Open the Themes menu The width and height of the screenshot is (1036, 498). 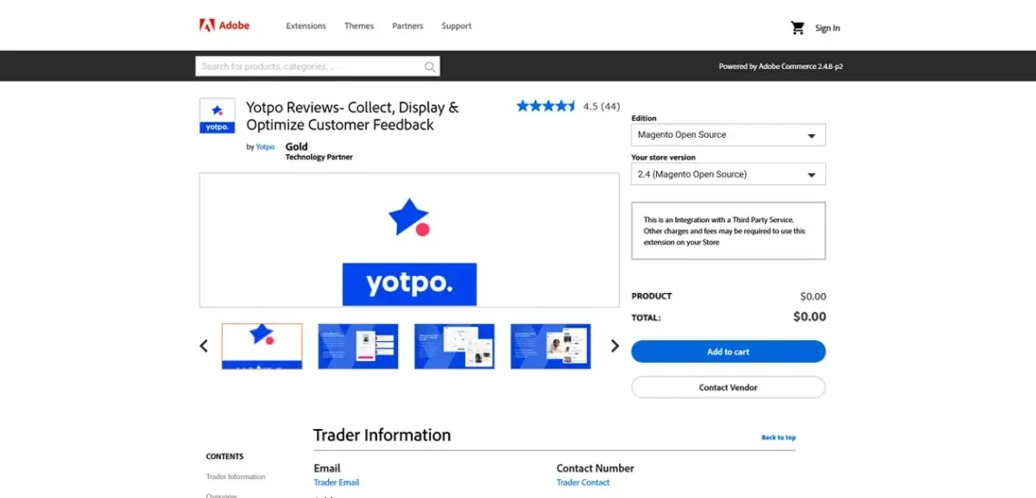[x=359, y=26]
